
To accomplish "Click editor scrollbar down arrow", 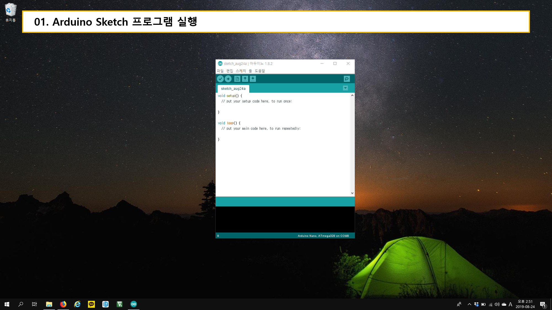I will click(x=352, y=193).
